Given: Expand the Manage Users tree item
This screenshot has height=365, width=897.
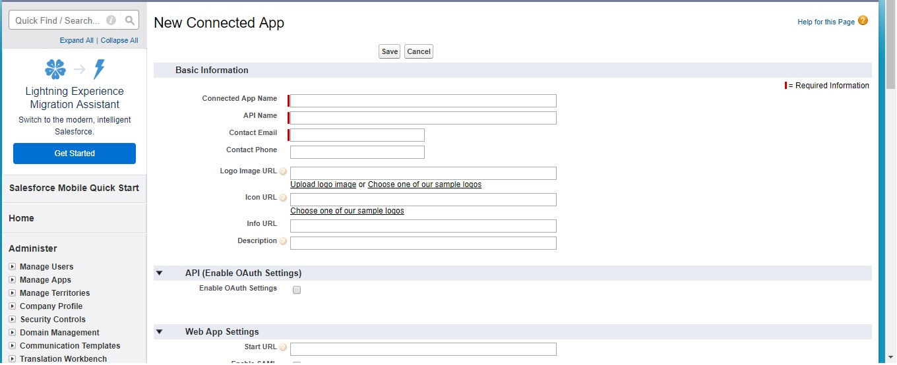Looking at the screenshot, I should (x=13, y=267).
